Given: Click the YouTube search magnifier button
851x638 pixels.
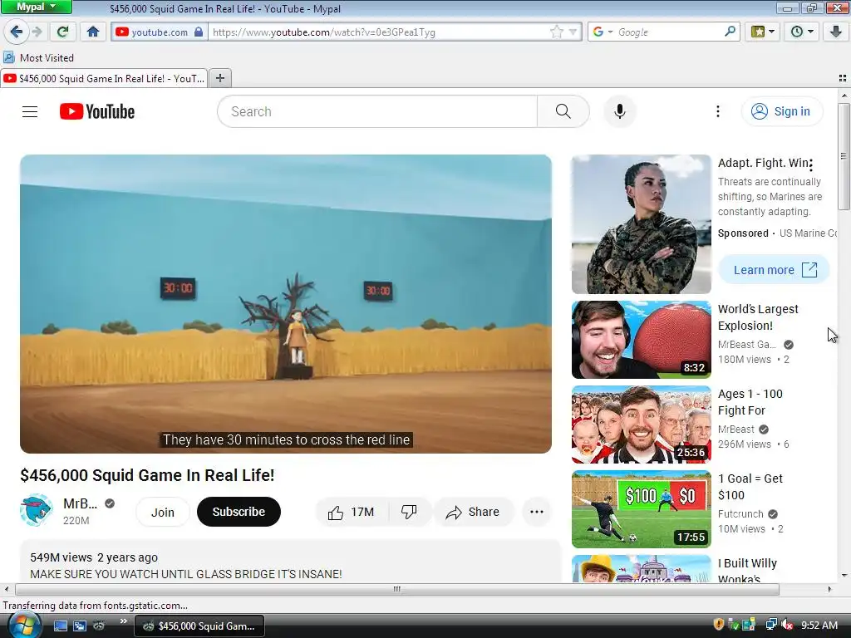Looking at the screenshot, I should click(563, 112).
